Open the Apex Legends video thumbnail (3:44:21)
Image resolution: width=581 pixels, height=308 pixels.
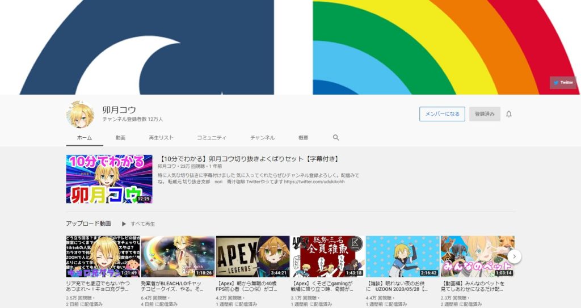252,256
